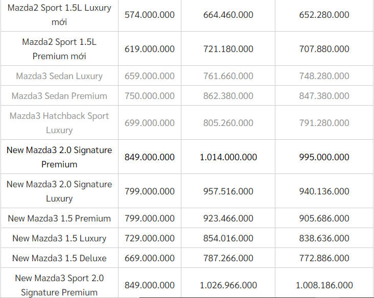This screenshot has width=374, height=298.
Task: Click the 748.280.000 price value
Action: [324, 76]
